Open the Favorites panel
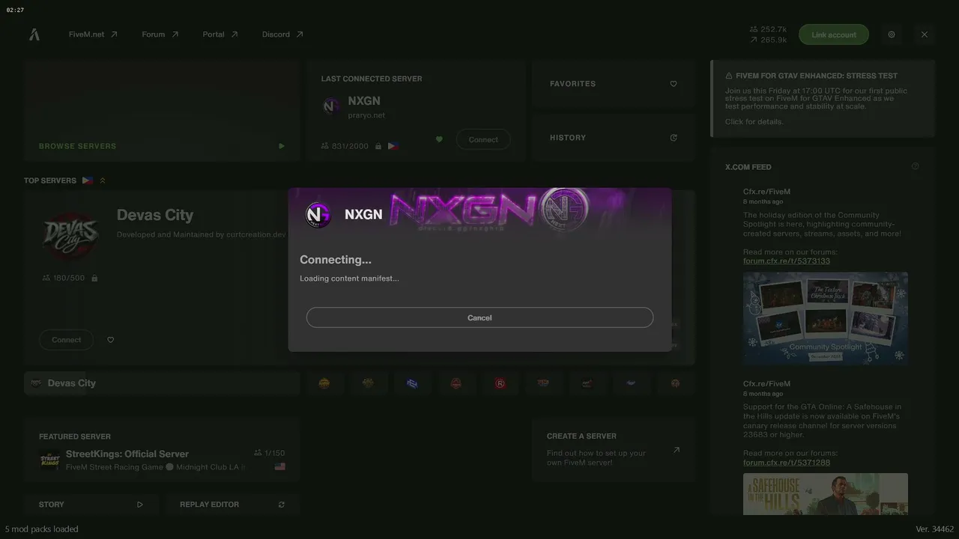 614,84
